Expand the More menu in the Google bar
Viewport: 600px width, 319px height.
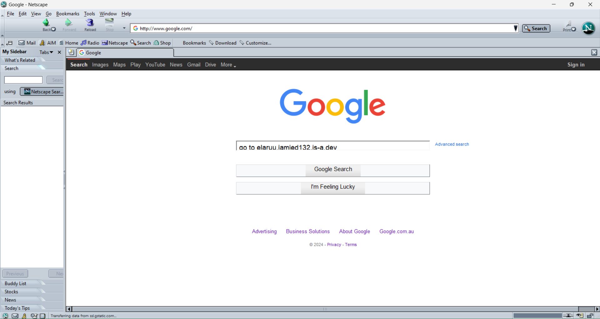[228, 65]
